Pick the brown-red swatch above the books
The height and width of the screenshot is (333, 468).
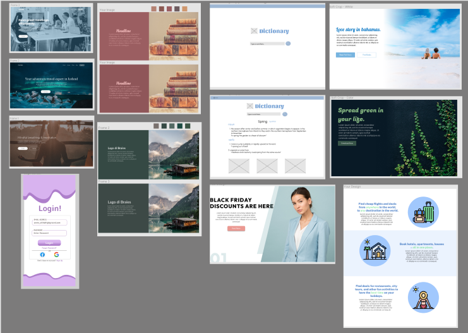coord(162,9)
